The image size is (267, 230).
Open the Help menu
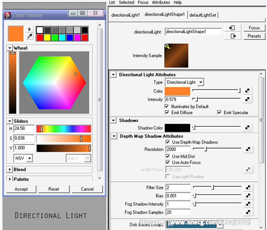[178, 2]
